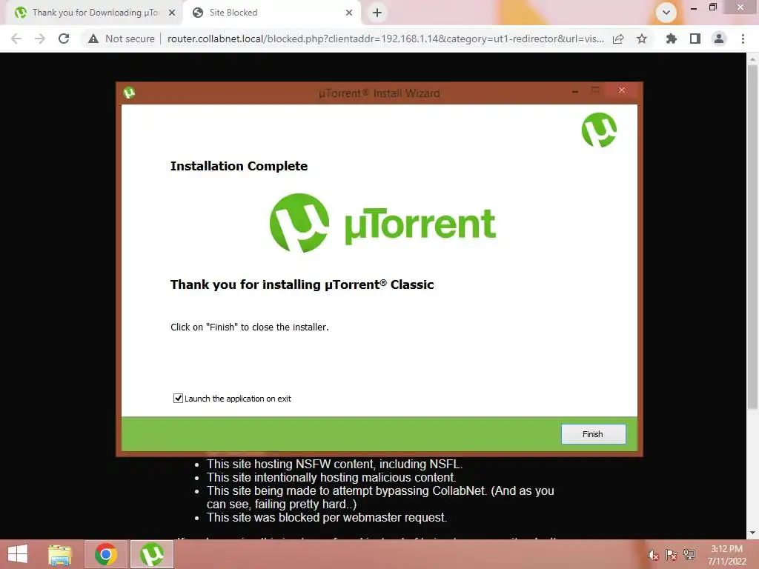Toggle the Chrome side panel
This screenshot has width=759, height=569.
pos(695,39)
